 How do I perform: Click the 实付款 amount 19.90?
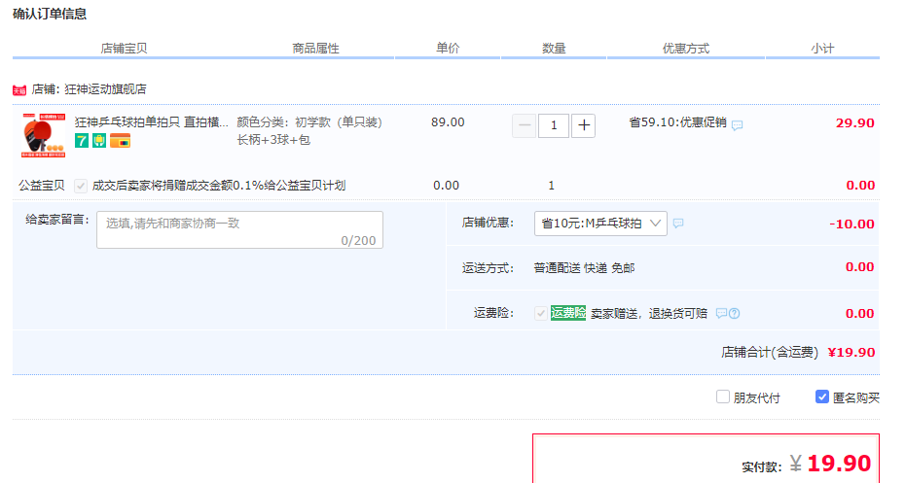point(839,464)
